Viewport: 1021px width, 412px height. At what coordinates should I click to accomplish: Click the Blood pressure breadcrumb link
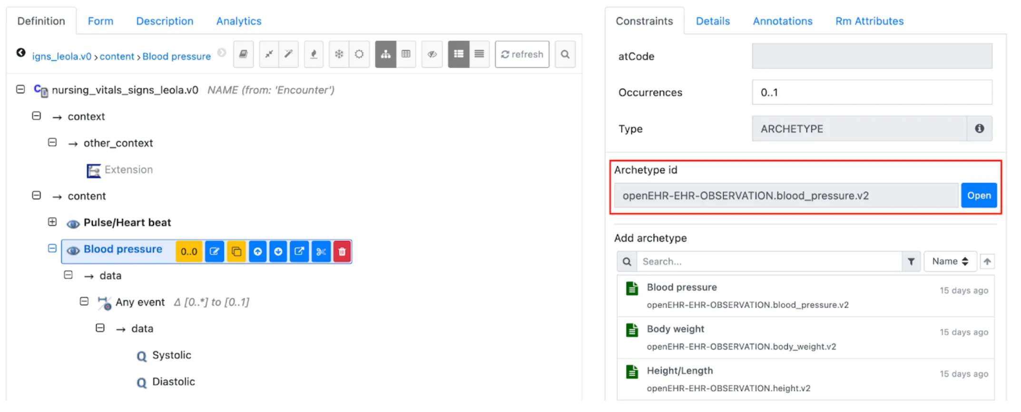click(177, 56)
